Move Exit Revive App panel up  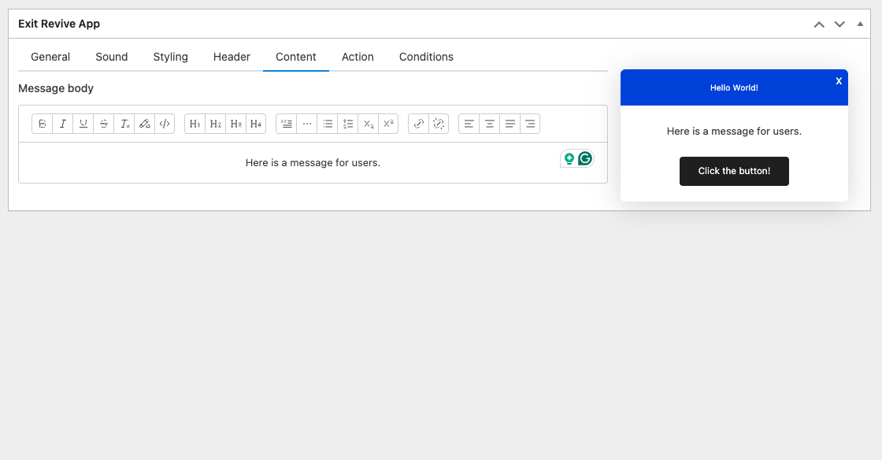click(819, 24)
